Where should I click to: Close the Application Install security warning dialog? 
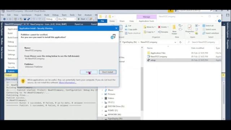(x=116, y=28)
